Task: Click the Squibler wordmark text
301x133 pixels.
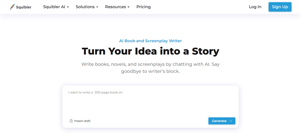Action: pyautogui.click(x=24, y=7)
